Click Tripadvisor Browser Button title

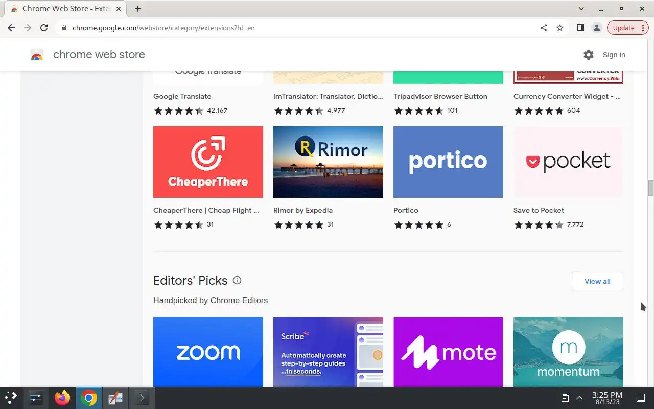click(440, 96)
